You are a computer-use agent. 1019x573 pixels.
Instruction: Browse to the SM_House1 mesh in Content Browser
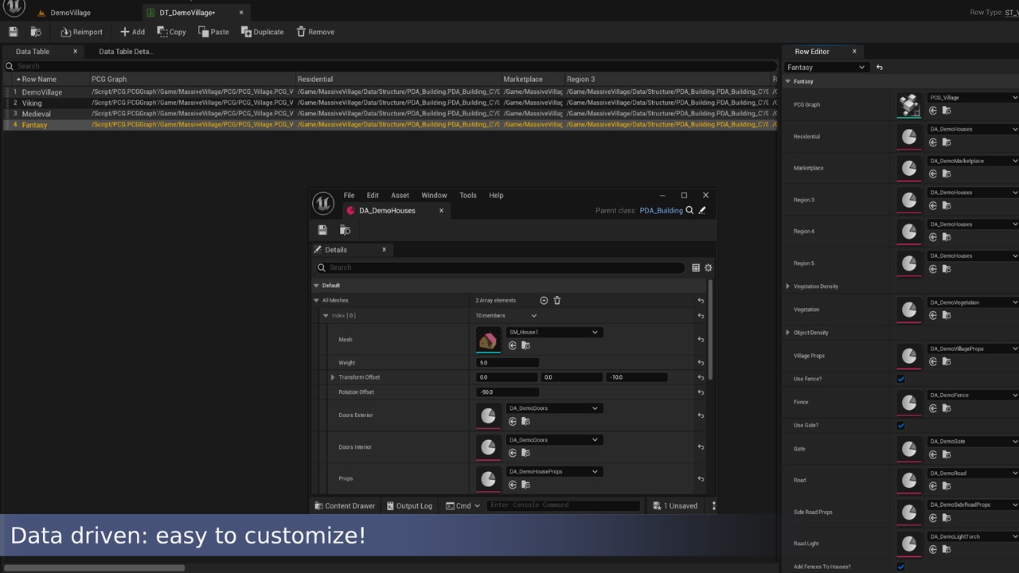coord(525,345)
